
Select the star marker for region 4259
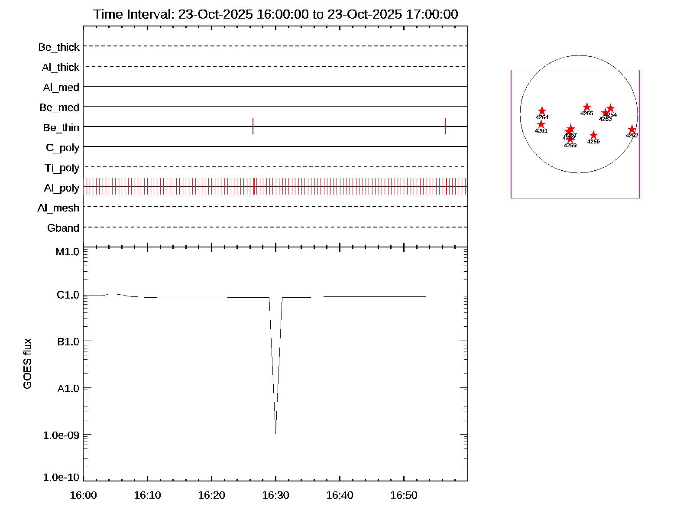point(570,140)
